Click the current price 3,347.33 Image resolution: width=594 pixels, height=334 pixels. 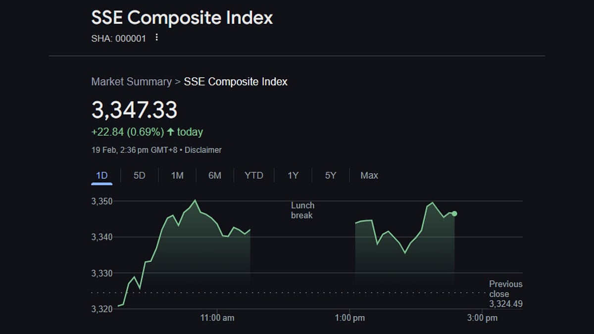coord(133,110)
